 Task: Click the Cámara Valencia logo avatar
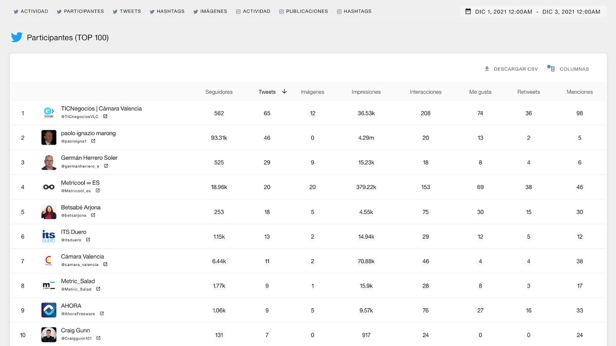click(49, 261)
